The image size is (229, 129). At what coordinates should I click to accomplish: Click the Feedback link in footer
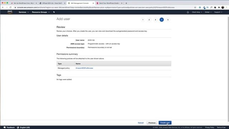(x=10, y=128)
